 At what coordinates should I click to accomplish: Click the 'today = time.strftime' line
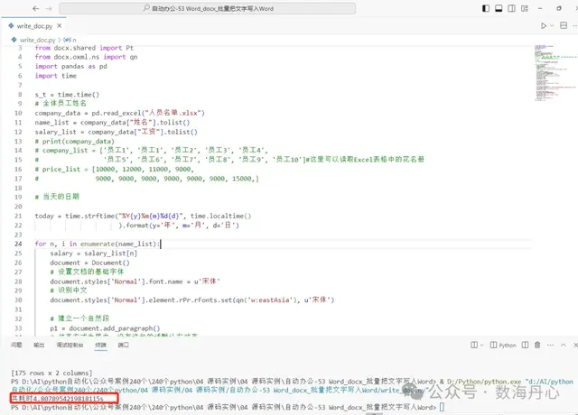coord(143,217)
